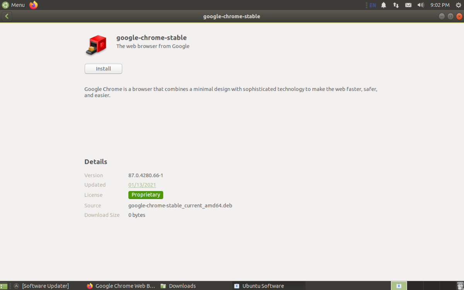The height and width of the screenshot is (290, 464).
Task: Show desktop via bottom-left panel icon
Action: (x=4, y=286)
